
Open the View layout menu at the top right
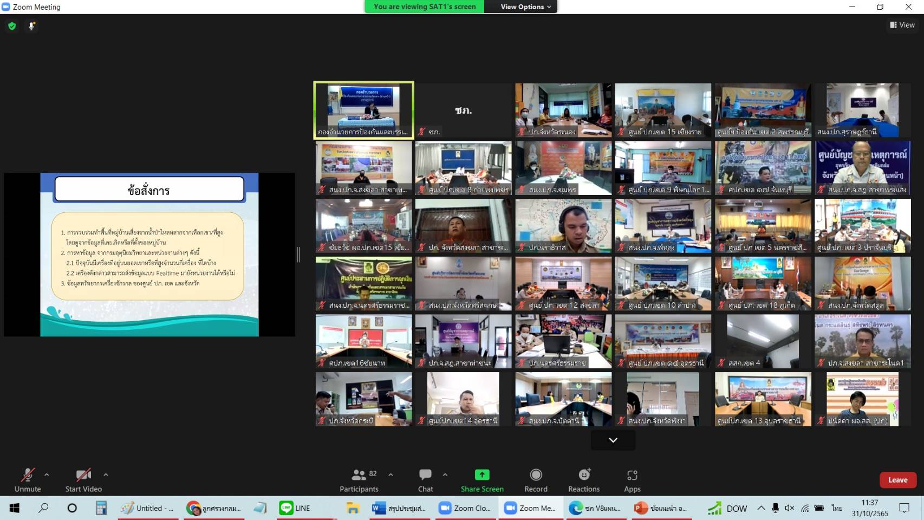(902, 25)
